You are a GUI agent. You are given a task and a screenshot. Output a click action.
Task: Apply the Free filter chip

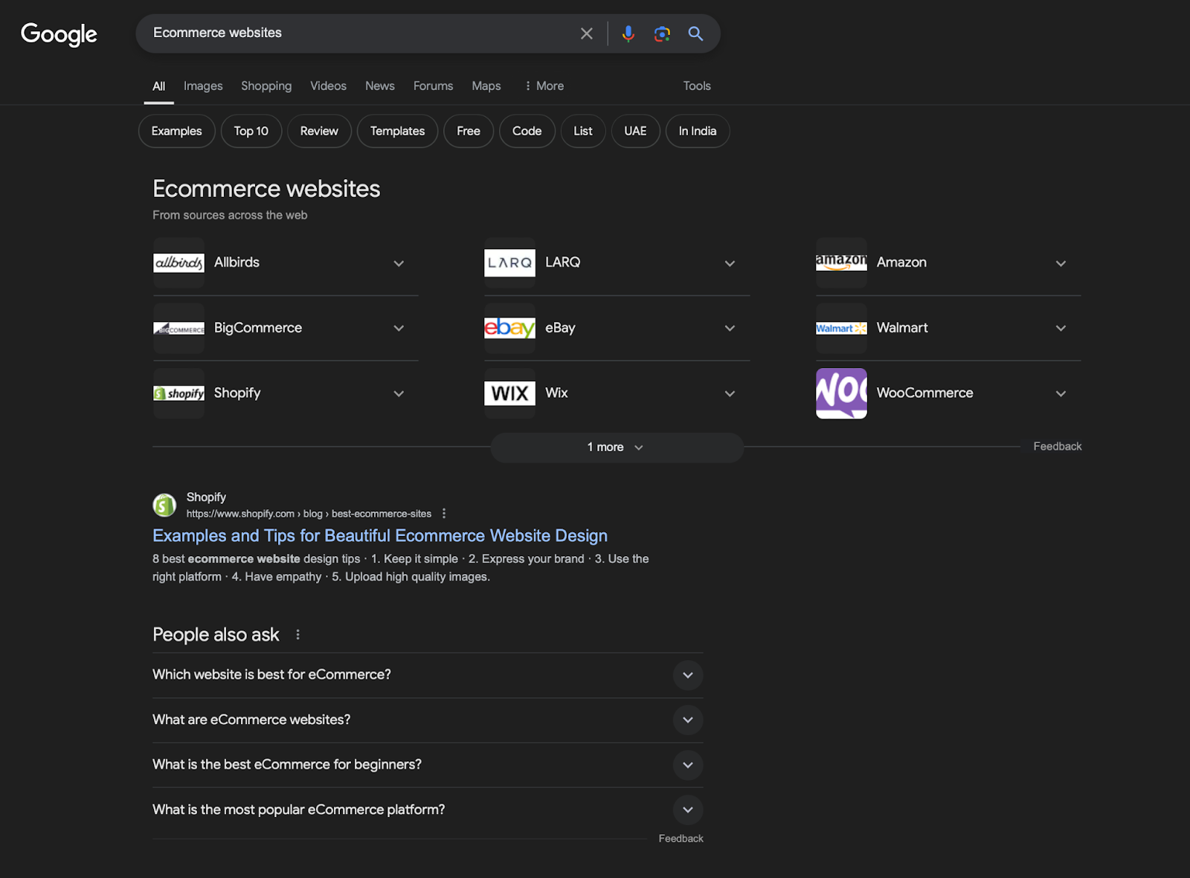click(469, 132)
